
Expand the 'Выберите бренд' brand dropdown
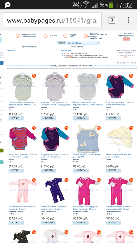(x=83, y=43)
